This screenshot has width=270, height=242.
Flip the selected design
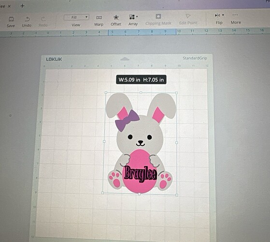tap(217, 15)
